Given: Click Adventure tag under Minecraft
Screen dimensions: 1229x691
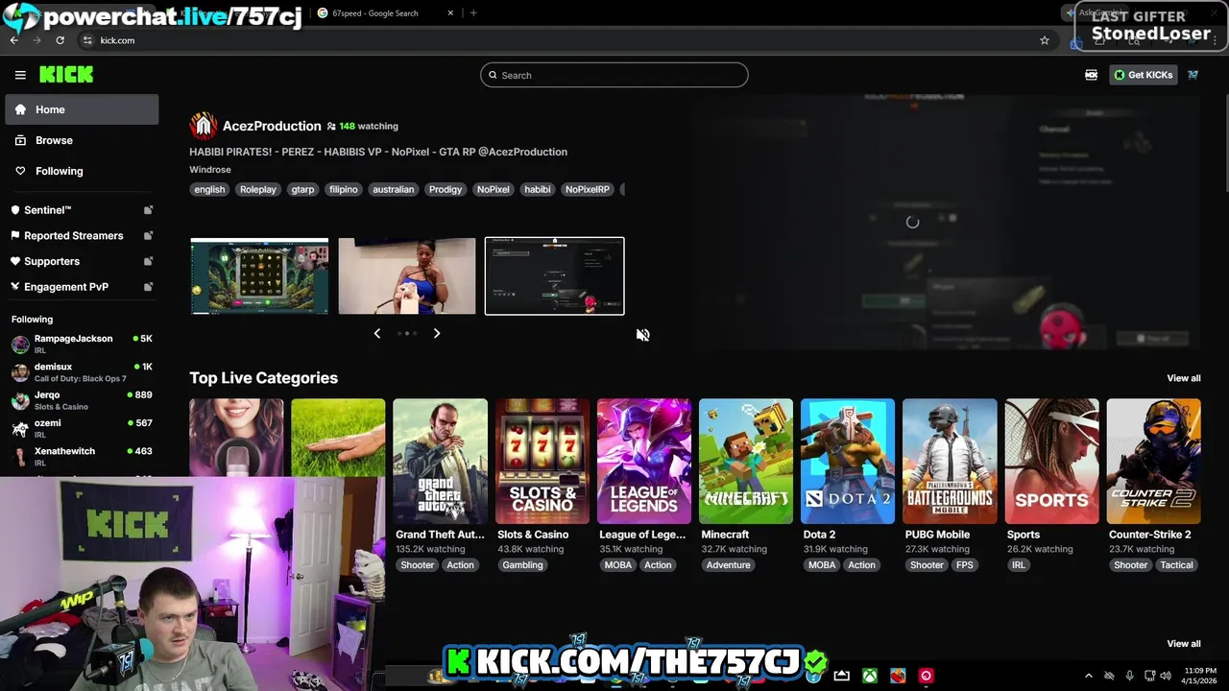Looking at the screenshot, I should (728, 565).
